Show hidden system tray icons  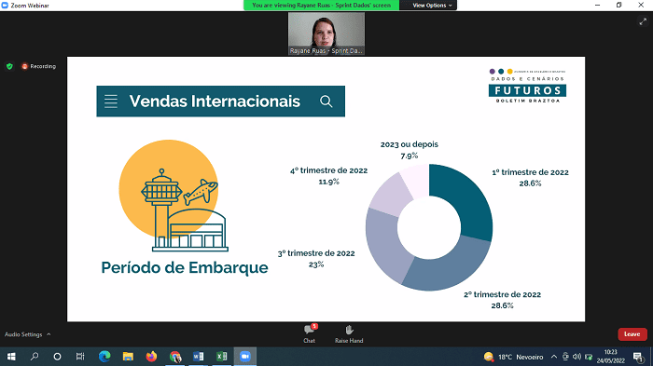(x=554, y=357)
